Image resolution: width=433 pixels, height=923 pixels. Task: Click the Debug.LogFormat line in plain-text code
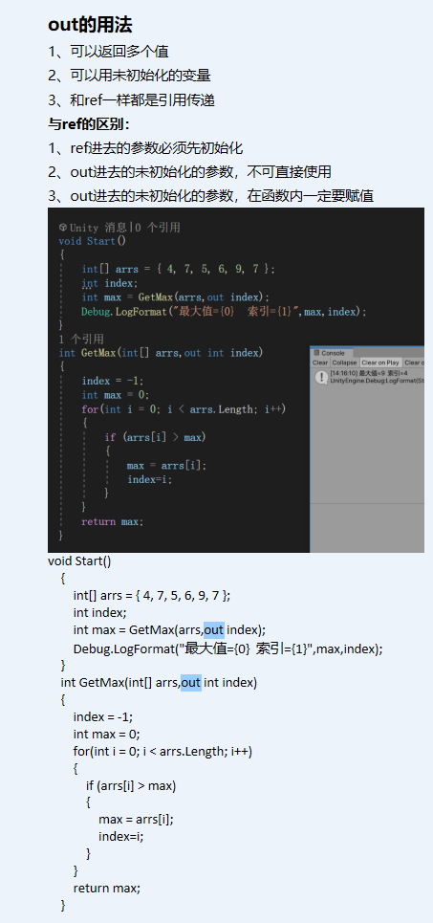228,648
